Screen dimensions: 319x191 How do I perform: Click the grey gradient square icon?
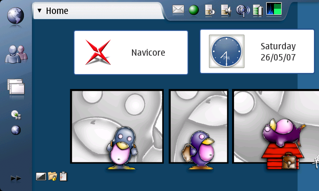[x=41, y=176]
